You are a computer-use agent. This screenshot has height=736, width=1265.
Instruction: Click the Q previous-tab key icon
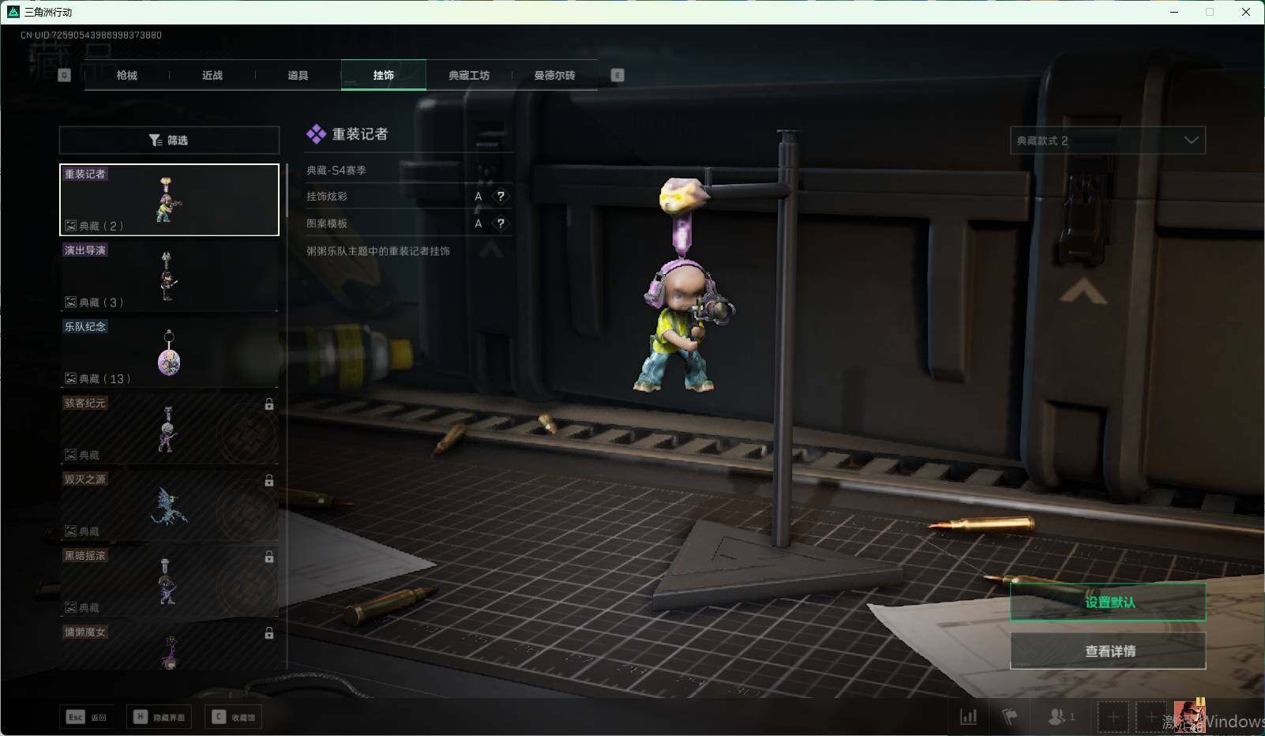pos(65,75)
